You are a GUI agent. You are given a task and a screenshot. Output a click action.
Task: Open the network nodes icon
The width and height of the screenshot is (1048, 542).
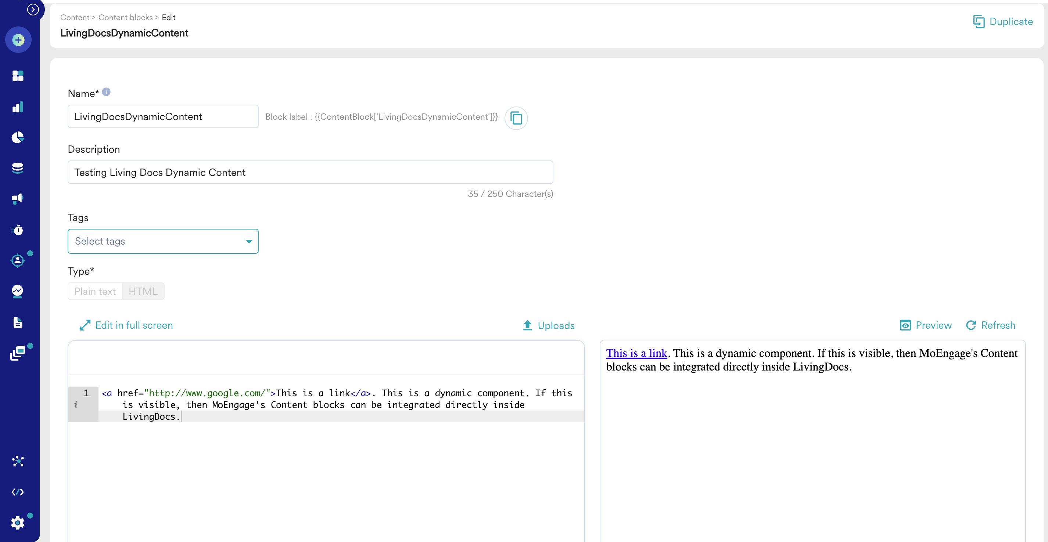tap(18, 461)
